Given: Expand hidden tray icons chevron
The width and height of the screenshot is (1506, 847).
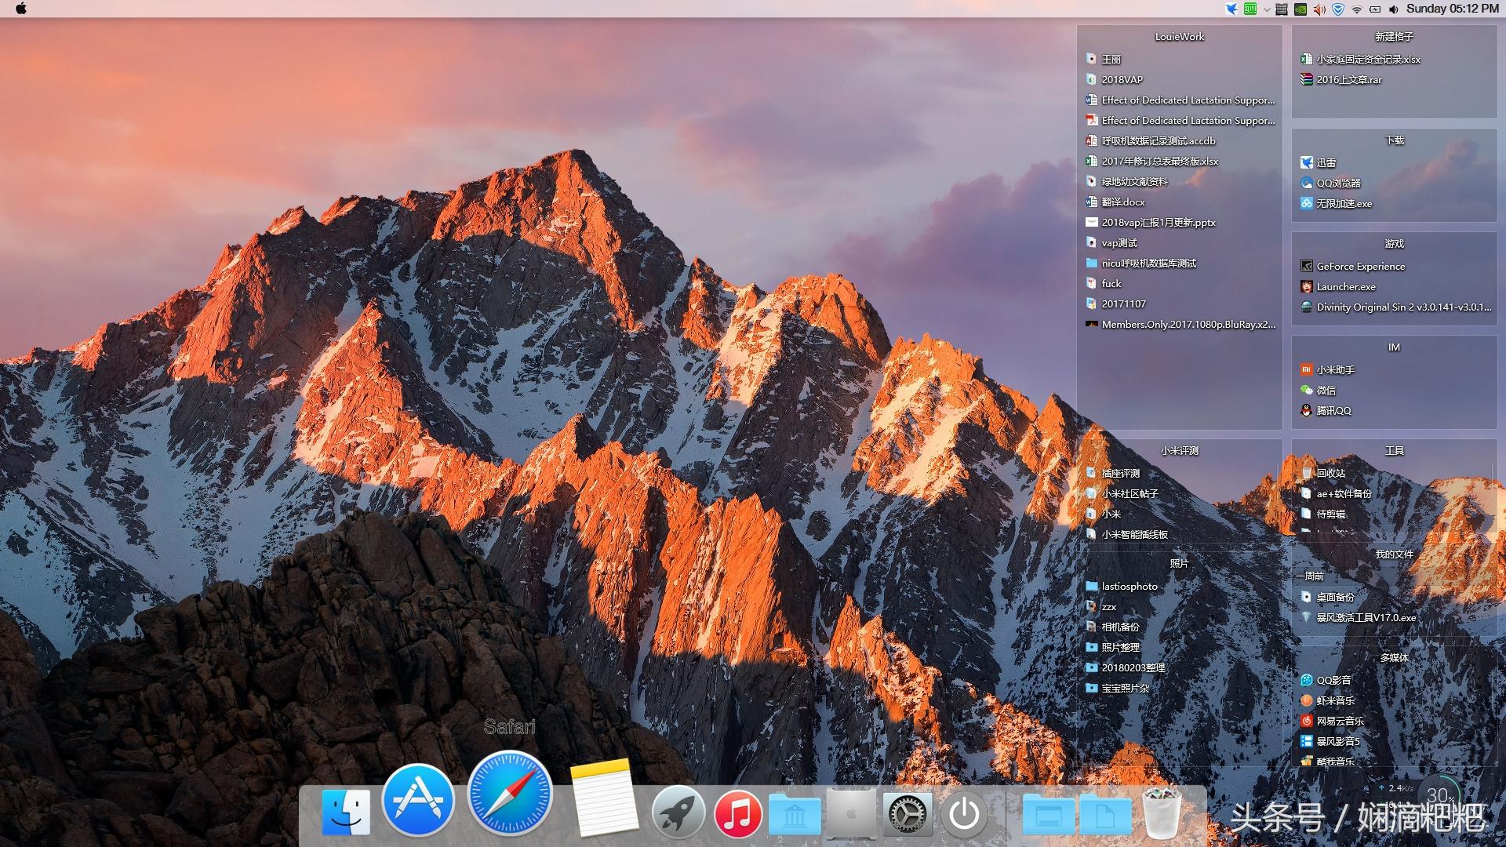Looking at the screenshot, I should [x=1266, y=9].
